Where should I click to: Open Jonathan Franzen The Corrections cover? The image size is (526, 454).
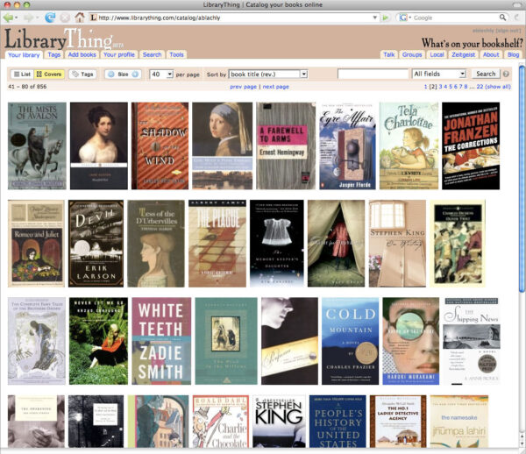(471, 145)
